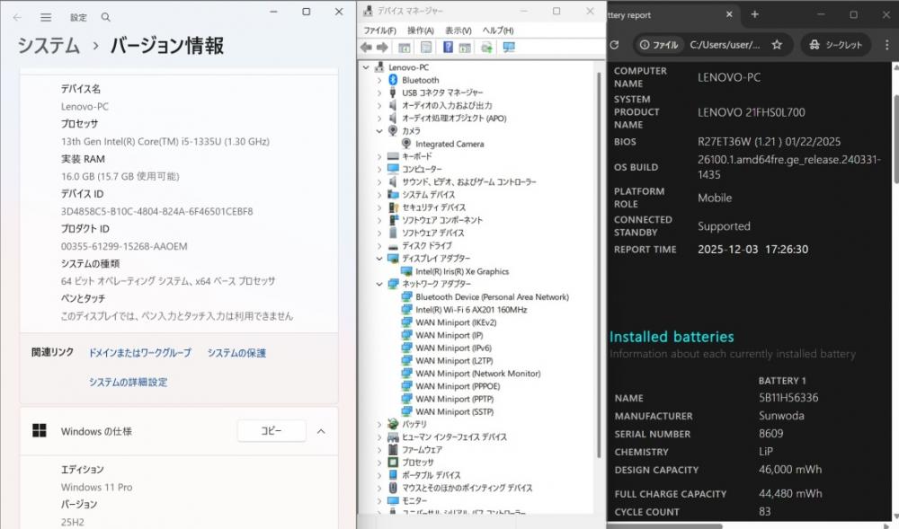Select the セキュリティ デバイス category row

point(433,207)
